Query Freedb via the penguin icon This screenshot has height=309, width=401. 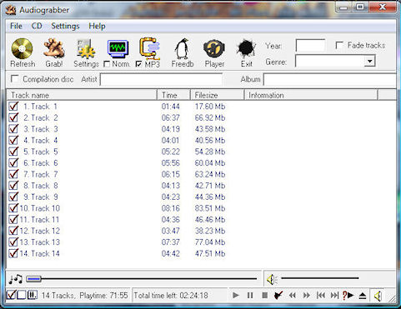(x=182, y=49)
